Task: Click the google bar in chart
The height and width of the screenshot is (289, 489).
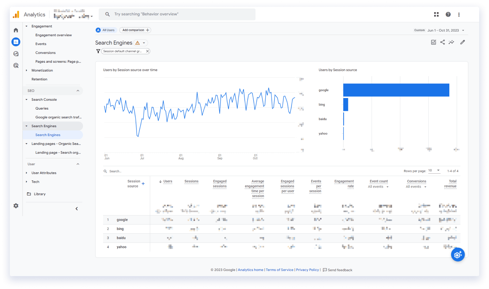Action: pyautogui.click(x=396, y=90)
